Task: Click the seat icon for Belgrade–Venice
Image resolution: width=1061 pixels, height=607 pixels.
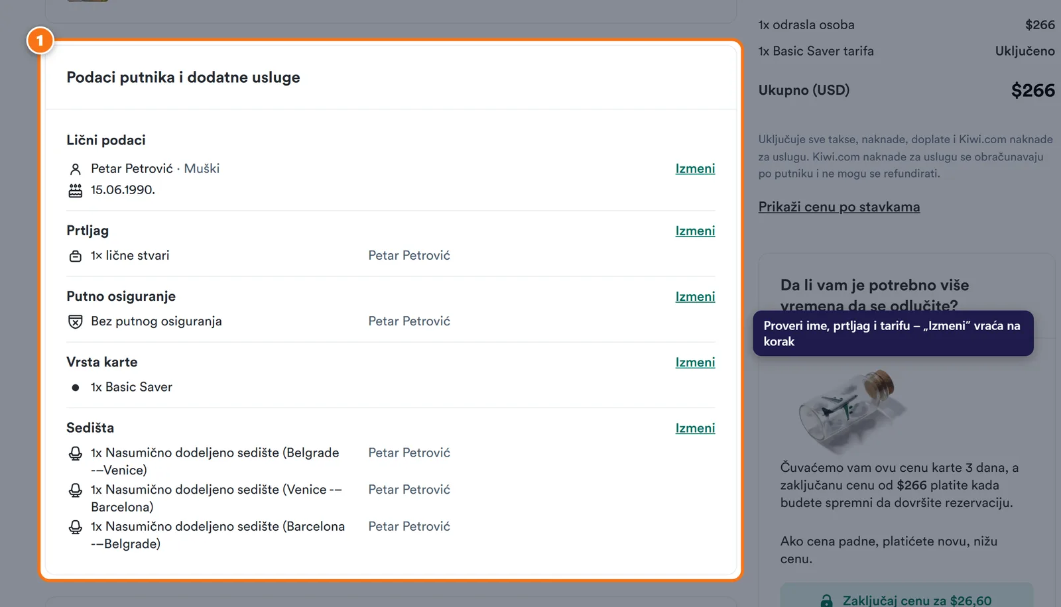Action: click(76, 453)
